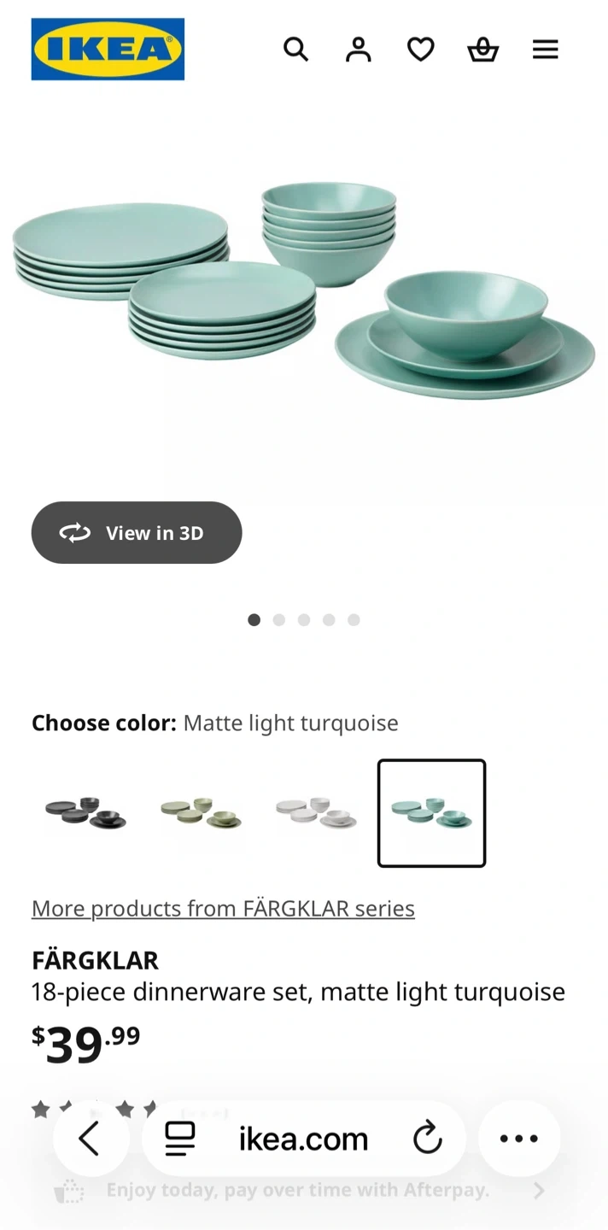
Task: Open the browser three-dot menu
Action: tap(519, 1139)
